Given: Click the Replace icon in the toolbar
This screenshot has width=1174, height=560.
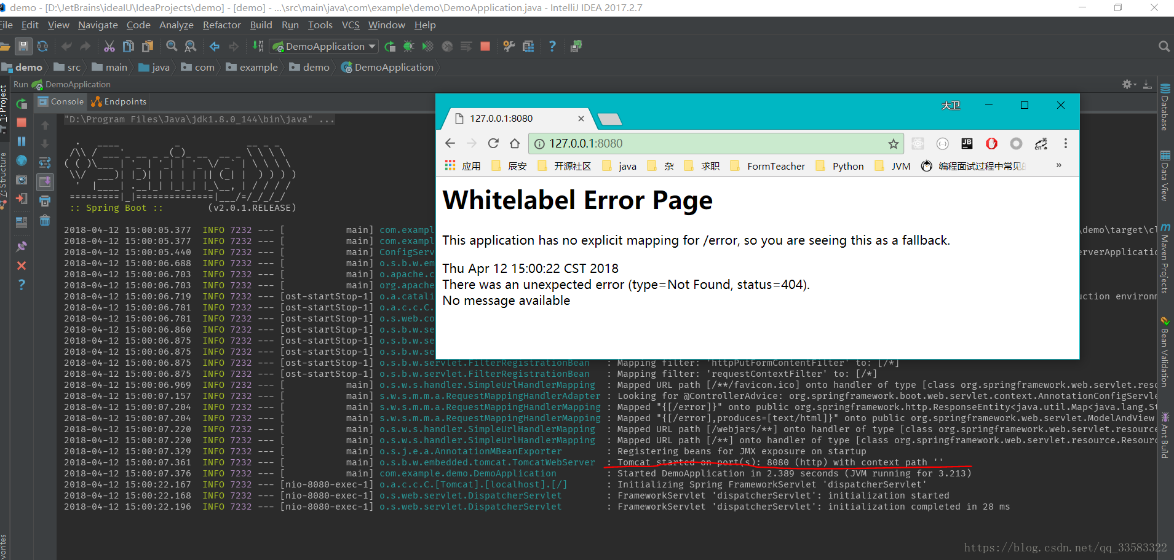Looking at the screenshot, I should (191, 46).
